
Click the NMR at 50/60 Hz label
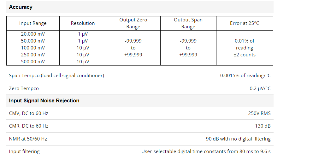28,139
